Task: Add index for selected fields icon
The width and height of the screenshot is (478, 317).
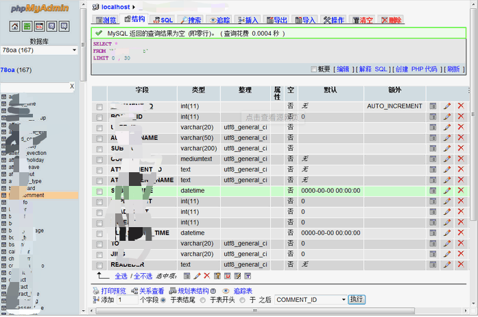Action: coord(238,276)
